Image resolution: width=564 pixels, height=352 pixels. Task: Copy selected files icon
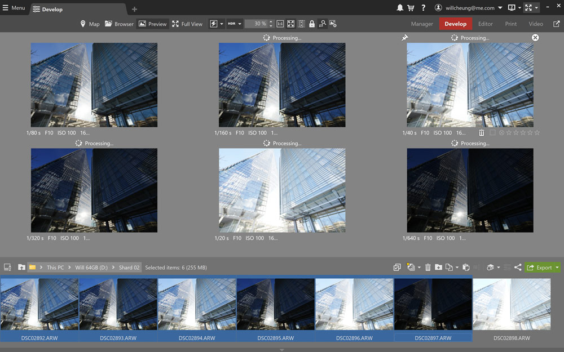[x=449, y=267]
